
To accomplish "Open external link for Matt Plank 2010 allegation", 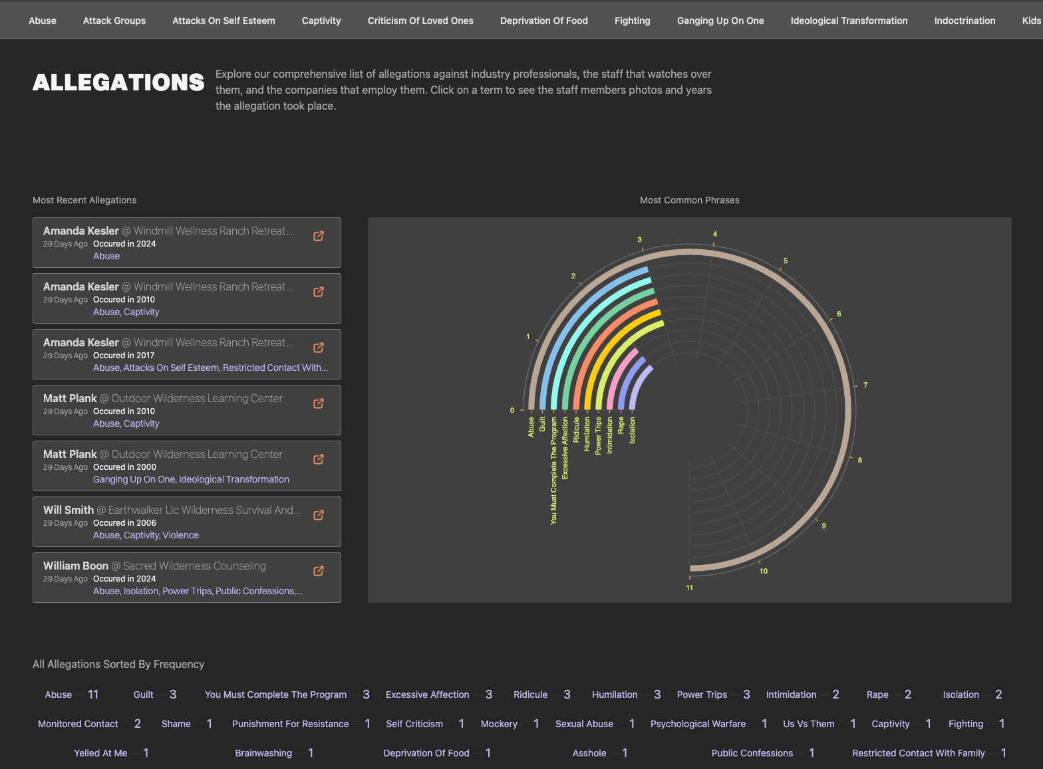I will click(319, 403).
